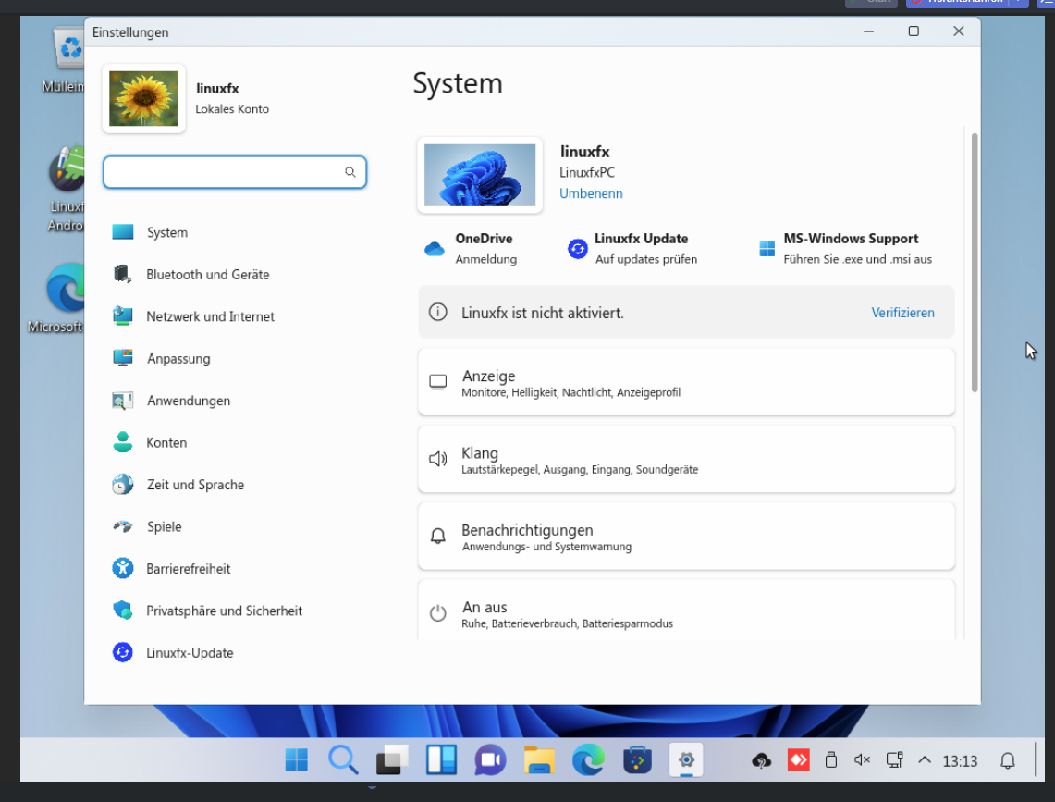Expand the hidden tray icons chevron
1055x802 pixels.
tap(925, 759)
